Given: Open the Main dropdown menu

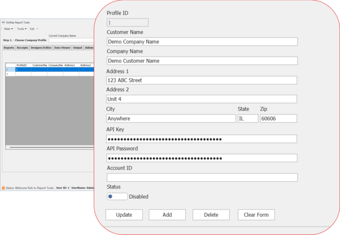Looking at the screenshot, I should [x=8, y=29].
